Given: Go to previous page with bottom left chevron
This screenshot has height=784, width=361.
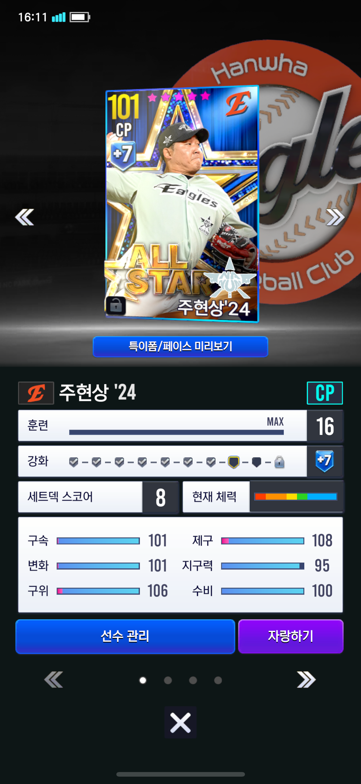Looking at the screenshot, I should point(54,680).
